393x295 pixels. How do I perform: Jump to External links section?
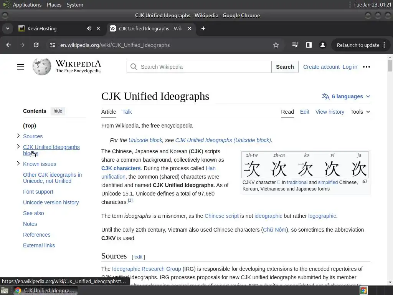click(39, 245)
